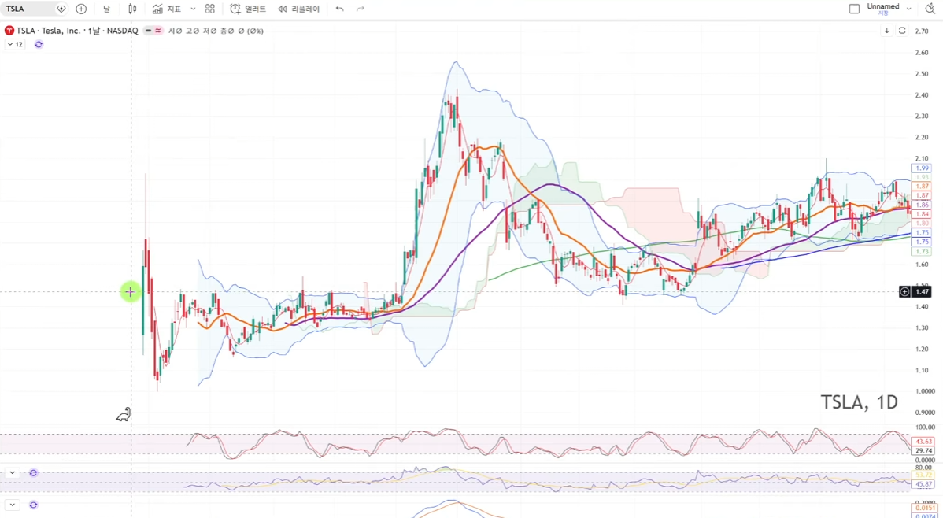Redo the chart action
The width and height of the screenshot is (943, 518).
(x=361, y=9)
